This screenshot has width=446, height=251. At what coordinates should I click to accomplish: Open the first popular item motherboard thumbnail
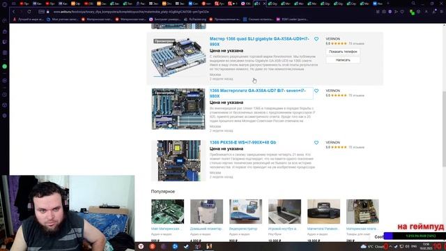[x=167, y=211]
